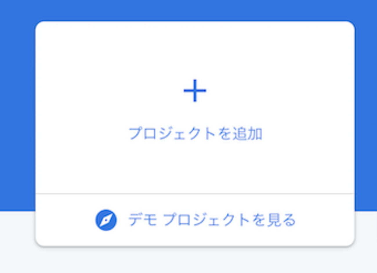Select the プロジェクトを追加 label
This screenshot has height=273, width=377.
[195, 134]
